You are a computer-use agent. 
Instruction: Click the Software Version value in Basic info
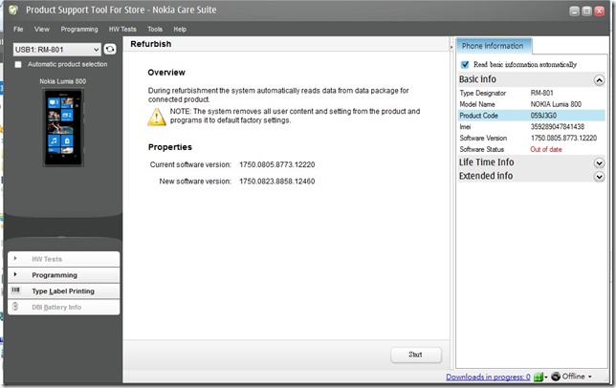coord(563,139)
